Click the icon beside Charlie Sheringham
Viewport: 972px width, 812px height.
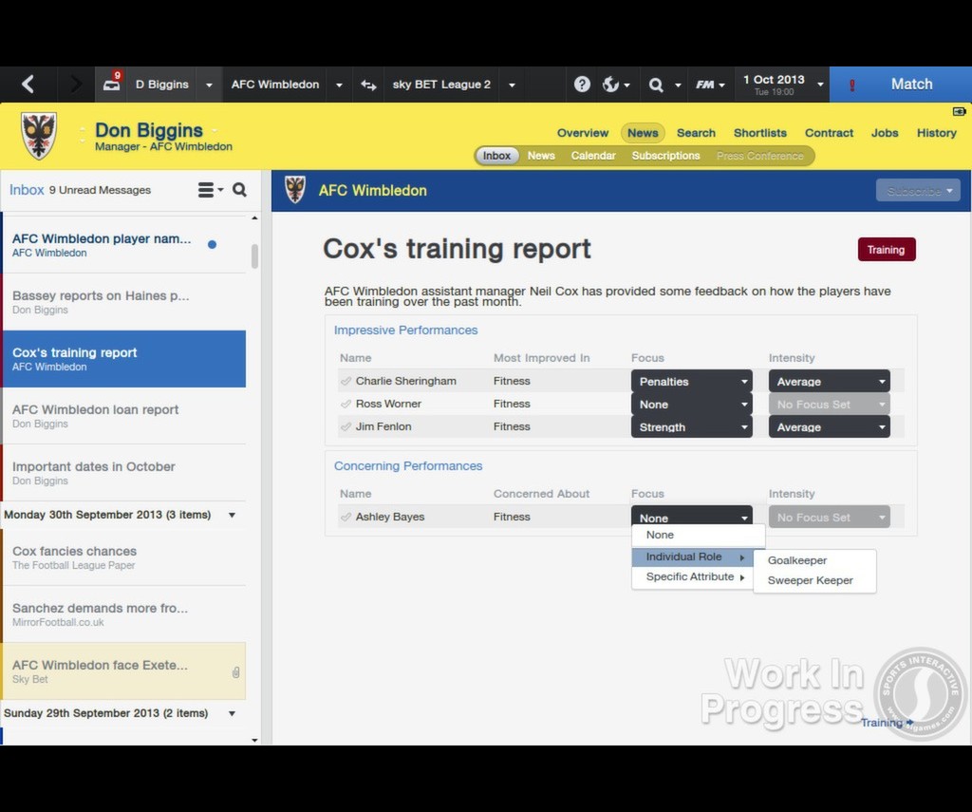[x=346, y=381]
